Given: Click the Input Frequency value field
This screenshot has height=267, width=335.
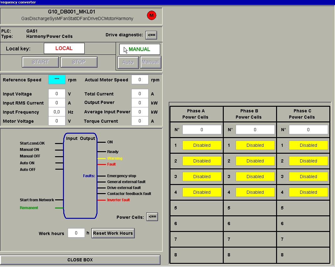Looking at the screenshot, I should pyautogui.click(x=57, y=112).
